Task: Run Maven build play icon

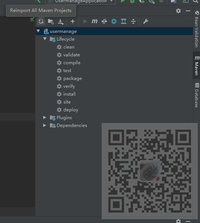Action: coord(85,21)
